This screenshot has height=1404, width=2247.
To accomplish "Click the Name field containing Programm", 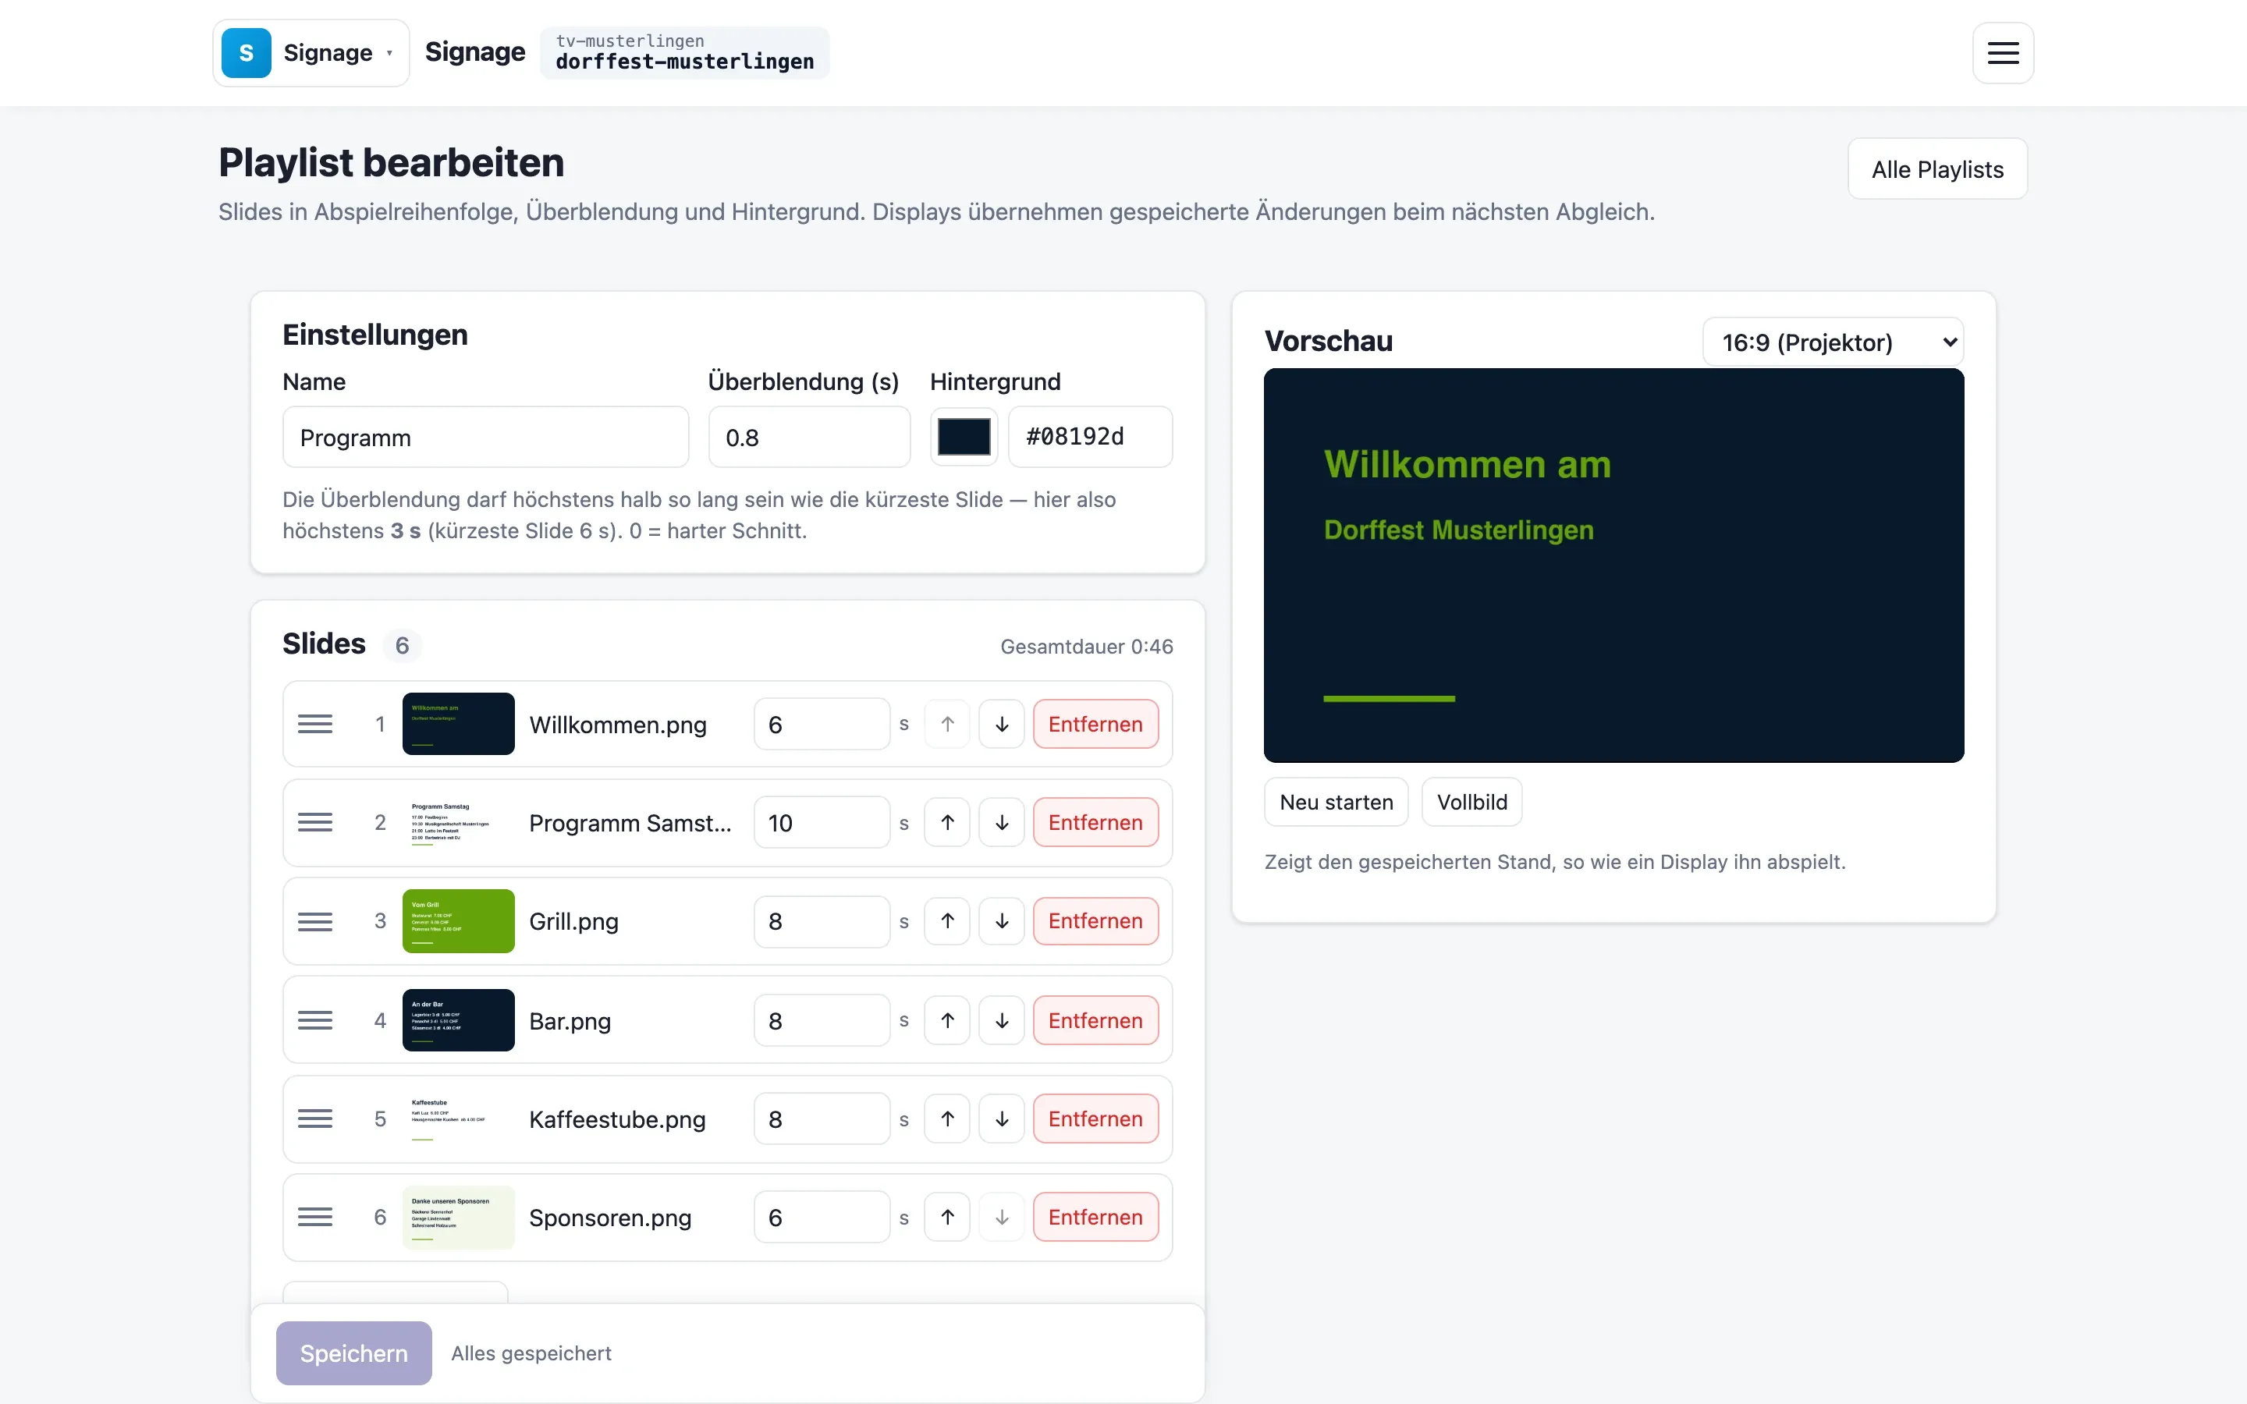I will [x=485, y=437].
